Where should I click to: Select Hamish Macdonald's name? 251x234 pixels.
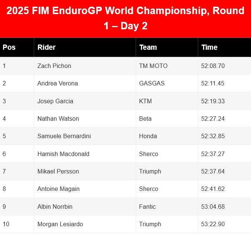pos(63,154)
